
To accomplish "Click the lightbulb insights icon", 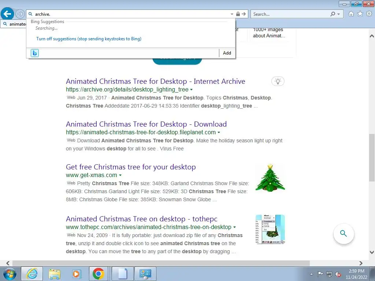I will pos(278,81).
